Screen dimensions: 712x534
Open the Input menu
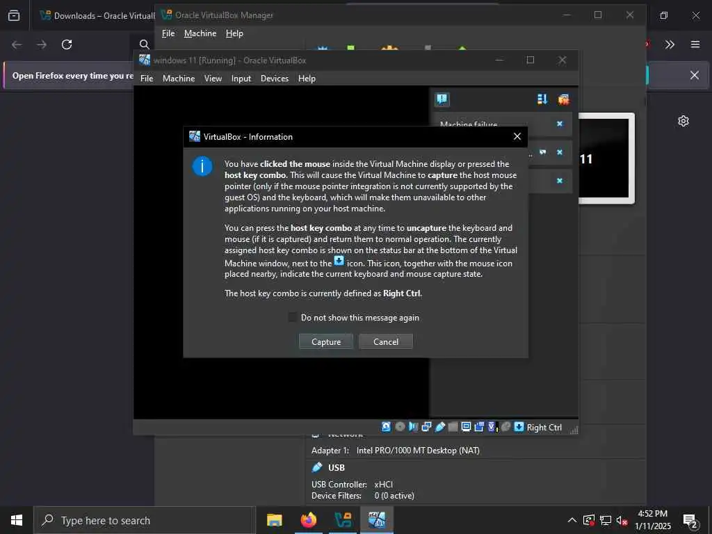click(x=241, y=78)
